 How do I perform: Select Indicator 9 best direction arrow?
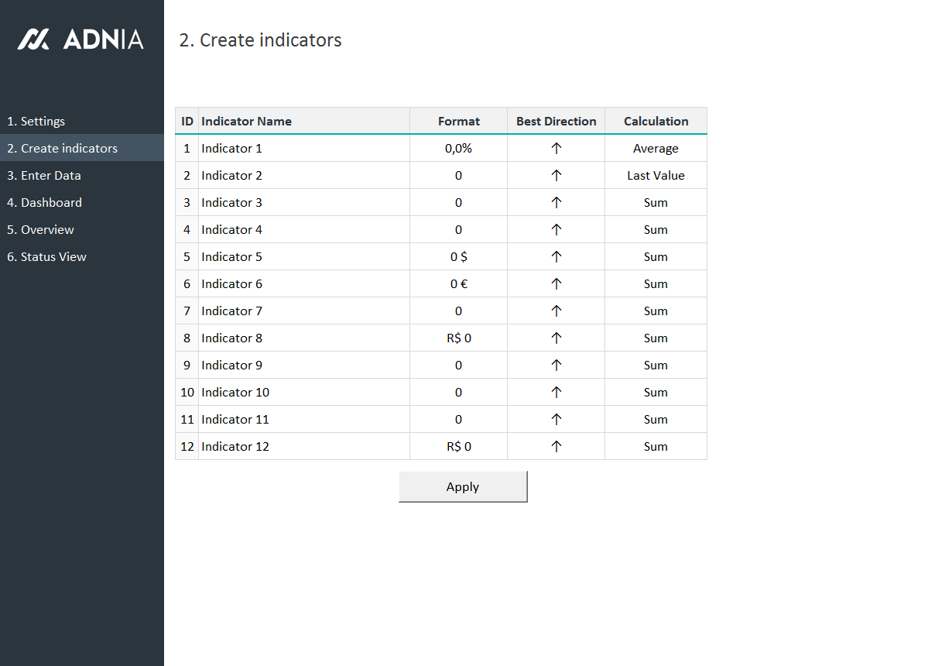tap(556, 366)
